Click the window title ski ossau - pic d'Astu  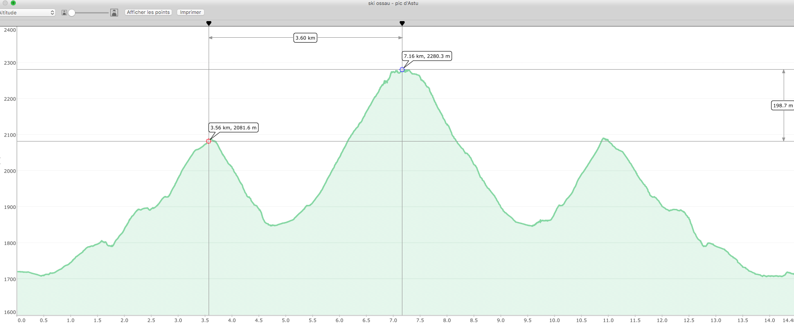point(393,3)
